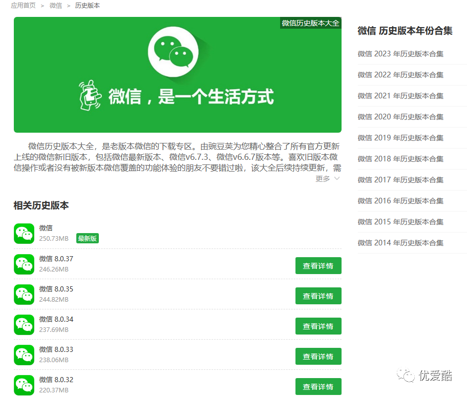Open the 微信 2016 年历史版本合集 link
Screen dimensions: 467x396
400,200
